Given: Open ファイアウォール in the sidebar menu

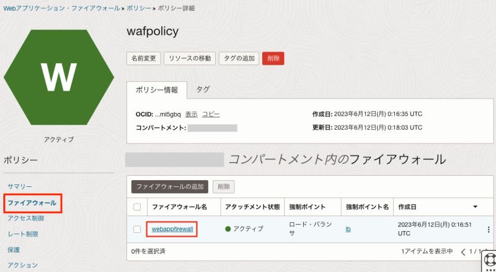Looking at the screenshot, I should coord(32,202).
